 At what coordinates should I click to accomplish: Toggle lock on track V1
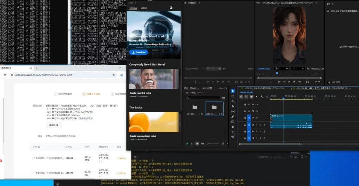(x=245, y=118)
